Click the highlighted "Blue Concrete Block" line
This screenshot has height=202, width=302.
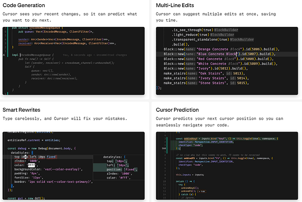[x=219, y=54]
